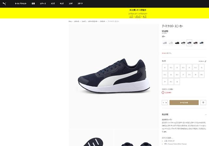Select shoe size 27
Screen dimensions: 209x146
(183, 74)
